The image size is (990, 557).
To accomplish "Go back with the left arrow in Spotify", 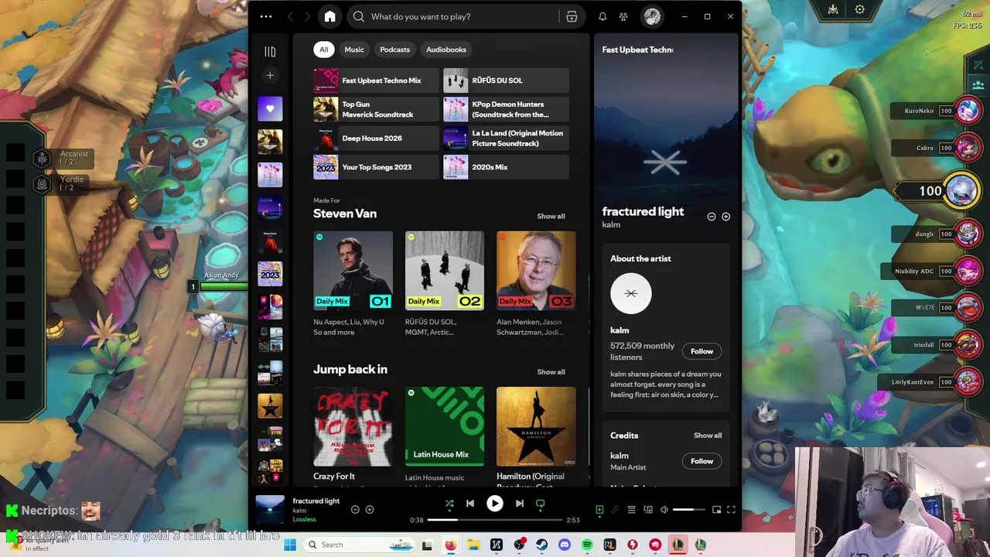I will click(x=290, y=16).
